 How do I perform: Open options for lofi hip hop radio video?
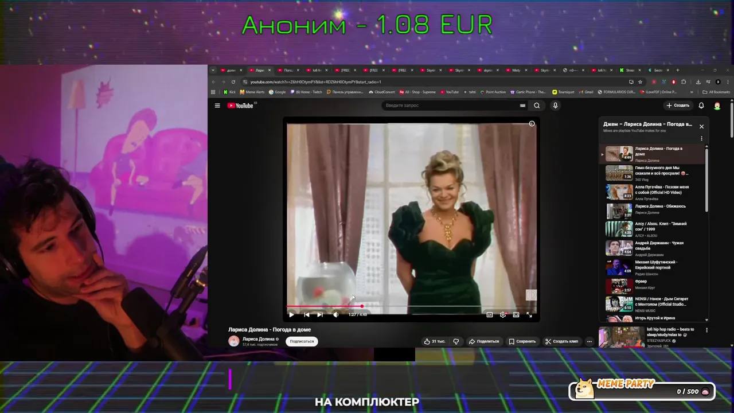(x=706, y=330)
